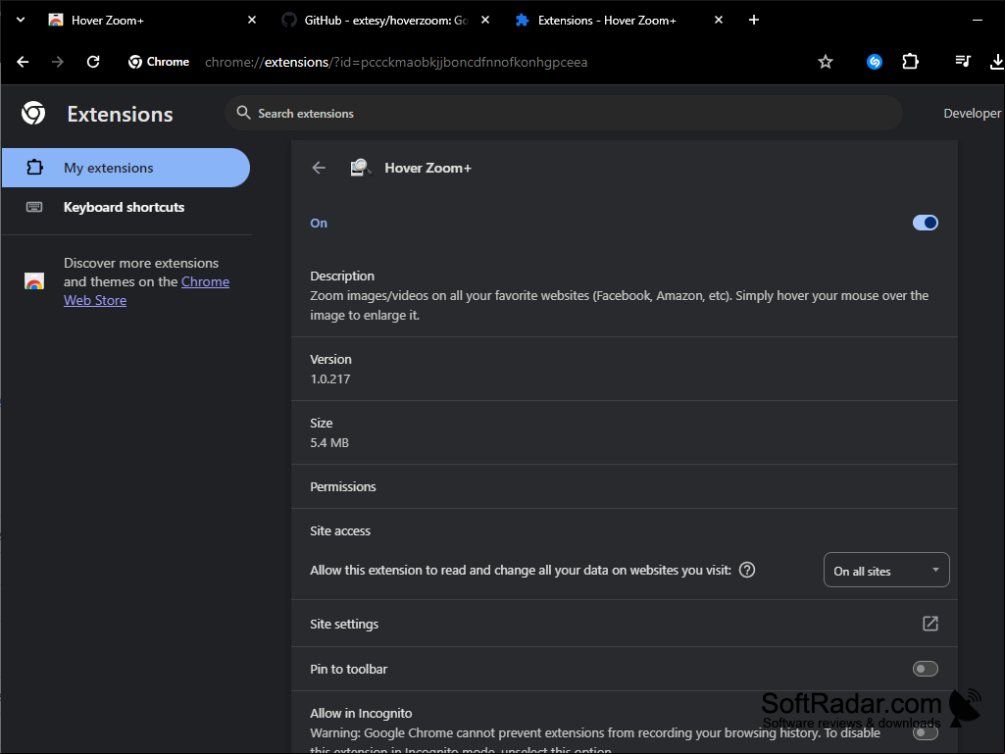Follow the Chrome Web Store link

(x=146, y=291)
